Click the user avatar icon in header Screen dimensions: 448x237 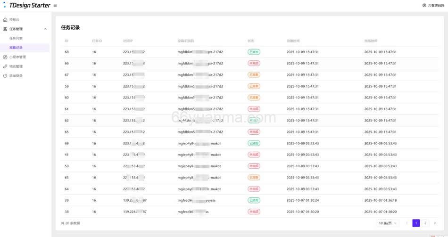point(424,6)
